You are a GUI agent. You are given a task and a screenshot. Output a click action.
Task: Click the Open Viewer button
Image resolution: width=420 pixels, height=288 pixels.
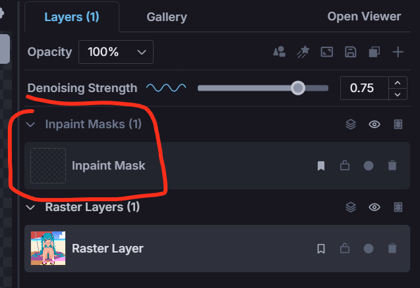click(364, 16)
